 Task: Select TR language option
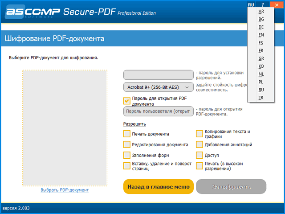[261, 98]
